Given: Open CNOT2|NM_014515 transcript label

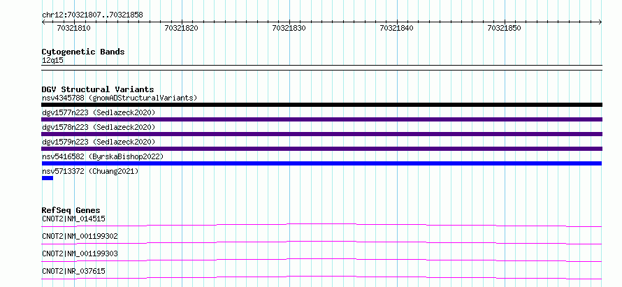Looking at the screenshot, I should pos(73,219).
